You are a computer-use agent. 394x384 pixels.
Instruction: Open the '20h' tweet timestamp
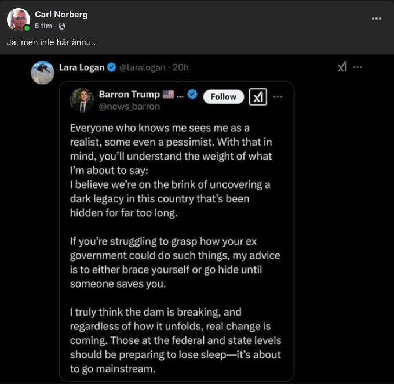(x=181, y=67)
